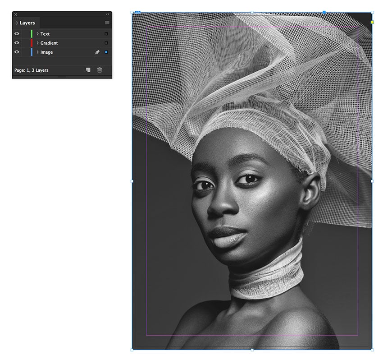Click the New Layer icon

(89, 70)
